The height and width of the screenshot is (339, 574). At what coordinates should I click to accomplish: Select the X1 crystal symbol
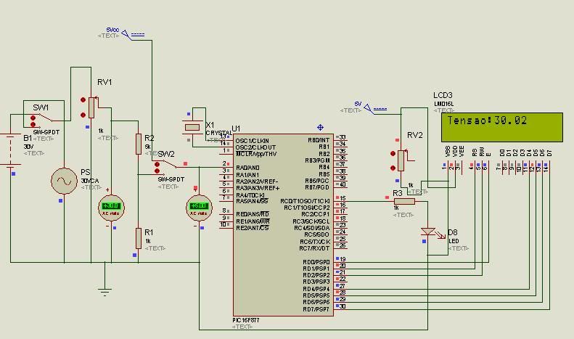pyautogui.click(x=192, y=128)
